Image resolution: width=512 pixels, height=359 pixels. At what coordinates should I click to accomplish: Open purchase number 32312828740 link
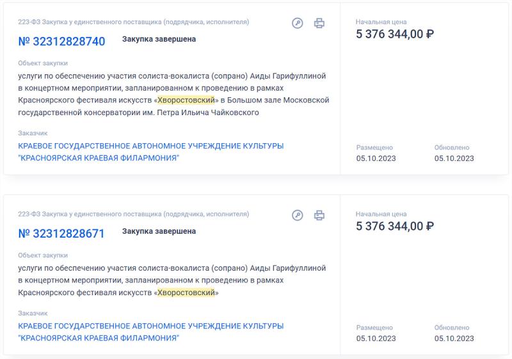[61, 42]
